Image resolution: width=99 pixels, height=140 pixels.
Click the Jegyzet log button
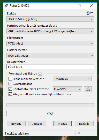pos(37,124)
